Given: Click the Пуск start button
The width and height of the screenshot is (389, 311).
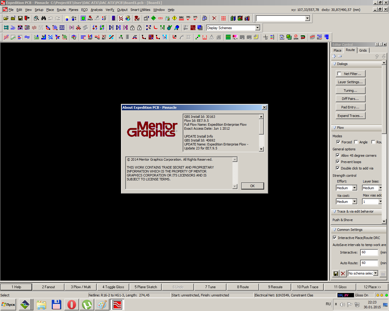Looking at the screenshot, I should [x=9, y=304].
